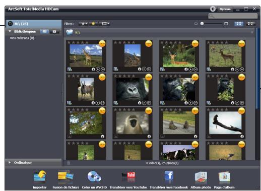The image size is (261, 191).
Task: Click the N:\ folder icon in header
Action: point(70,32)
